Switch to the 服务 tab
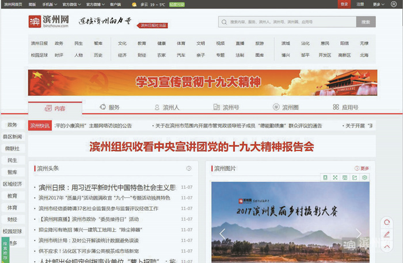Screen dimensions: 403x263 point(110,107)
